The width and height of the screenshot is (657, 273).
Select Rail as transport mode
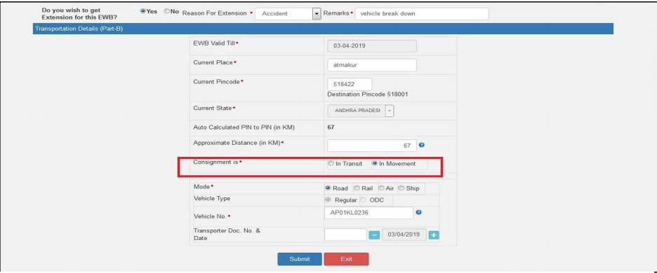point(357,188)
